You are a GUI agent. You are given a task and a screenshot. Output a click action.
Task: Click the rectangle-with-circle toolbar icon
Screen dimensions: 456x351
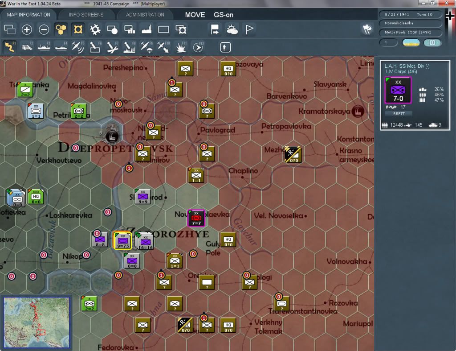(x=112, y=29)
